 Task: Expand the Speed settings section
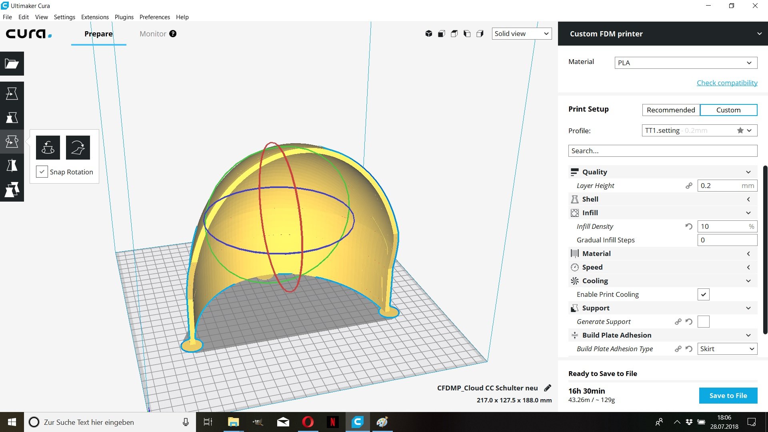(663, 267)
